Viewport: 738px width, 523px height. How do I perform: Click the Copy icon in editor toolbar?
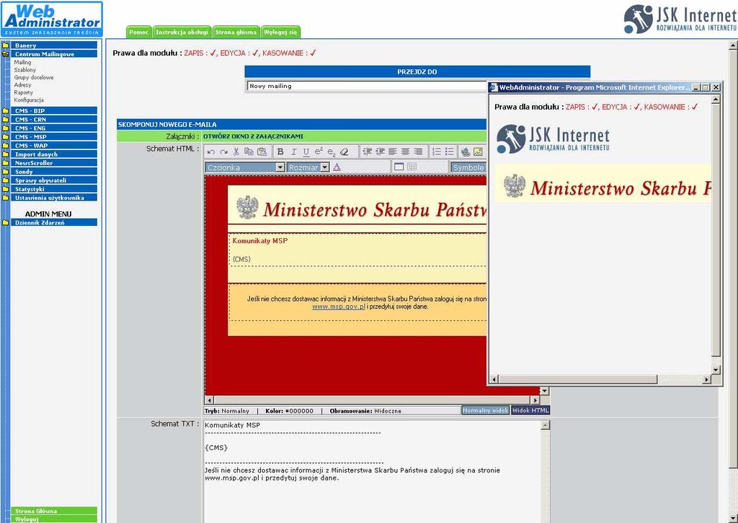pos(249,151)
